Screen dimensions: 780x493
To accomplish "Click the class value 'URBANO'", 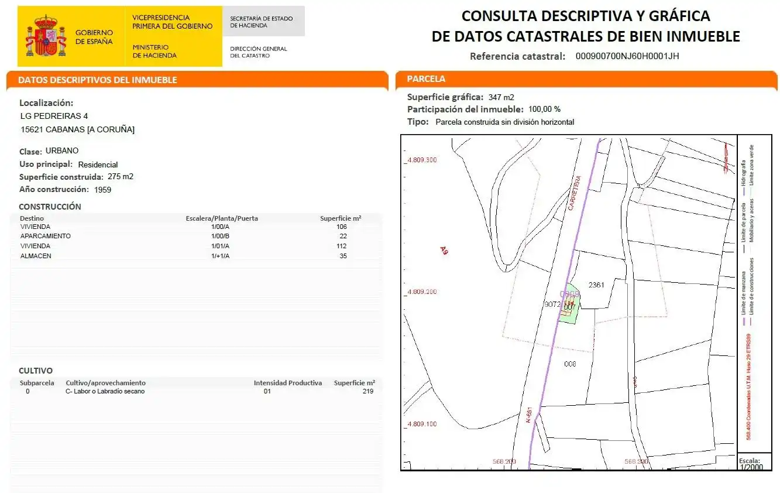I will point(62,150).
